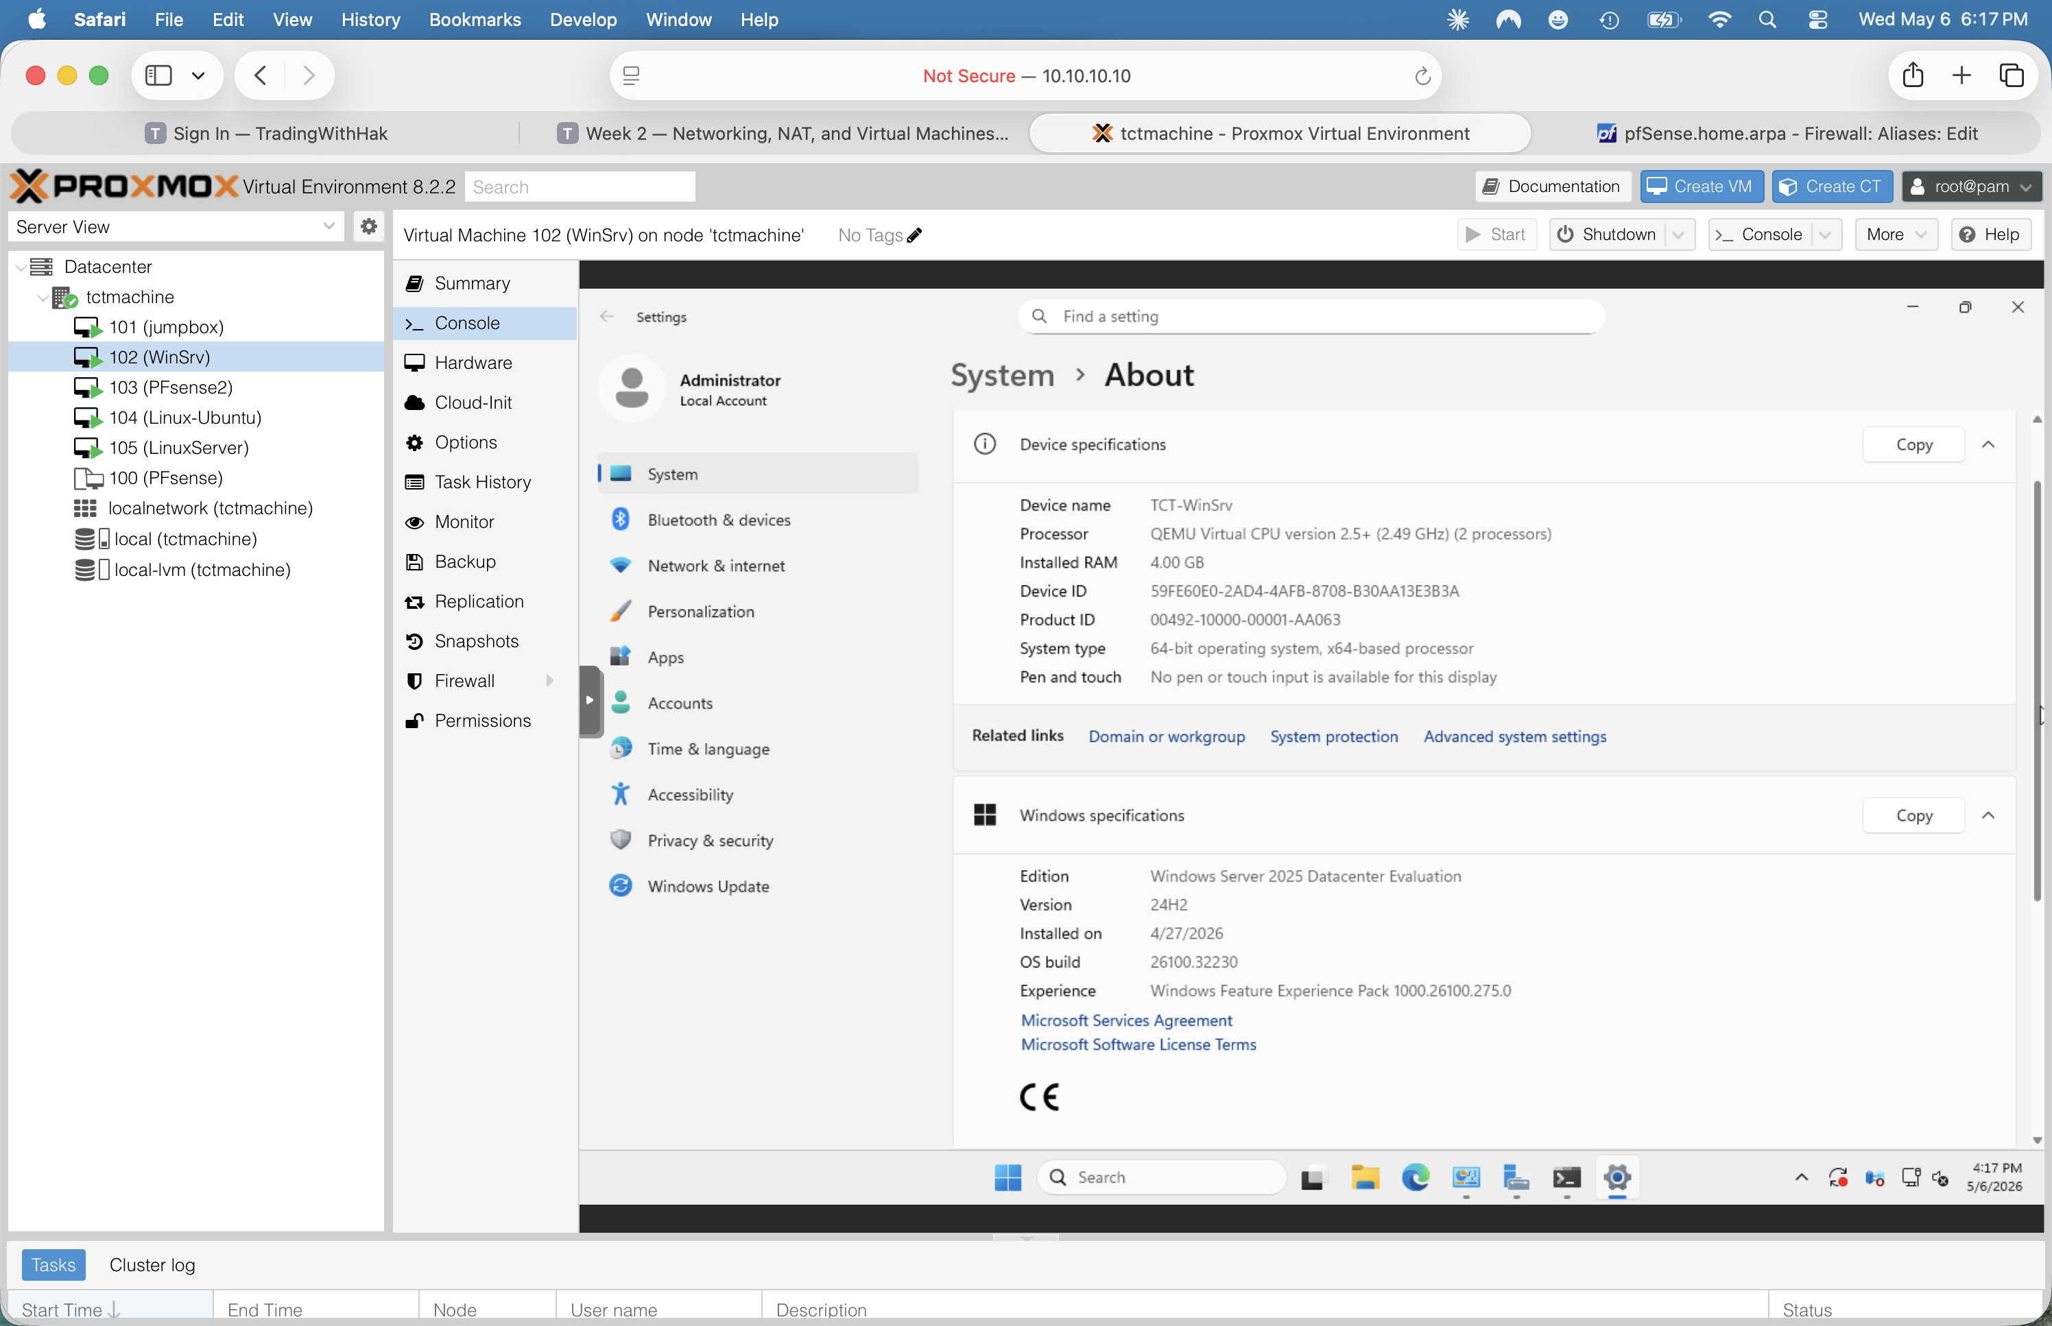Viewport: 2052px width, 1326px height.
Task: Show hidden tray icons in Windows
Action: point(1802,1177)
